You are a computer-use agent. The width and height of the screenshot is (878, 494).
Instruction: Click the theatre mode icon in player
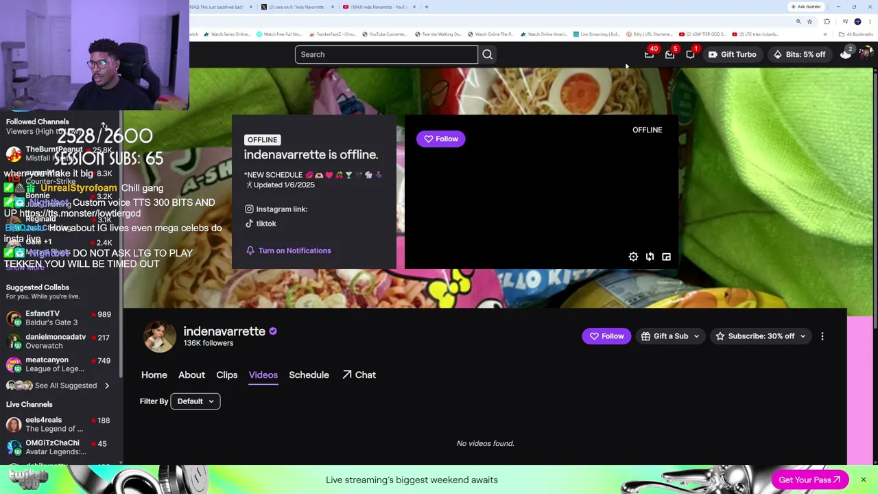click(x=650, y=257)
